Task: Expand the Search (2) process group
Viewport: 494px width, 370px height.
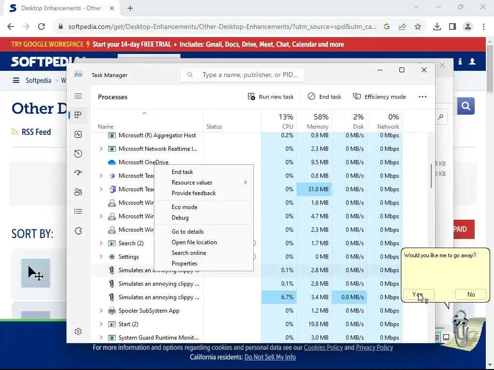Action: (101, 243)
